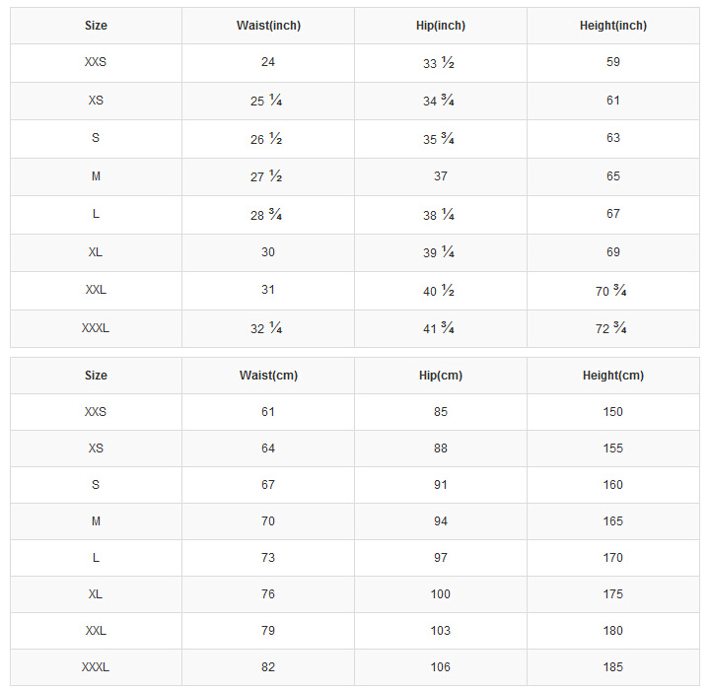The height and width of the screenshot is (690, 710).
Task: Select the Height(cm) column header
Action: point(613,376)
